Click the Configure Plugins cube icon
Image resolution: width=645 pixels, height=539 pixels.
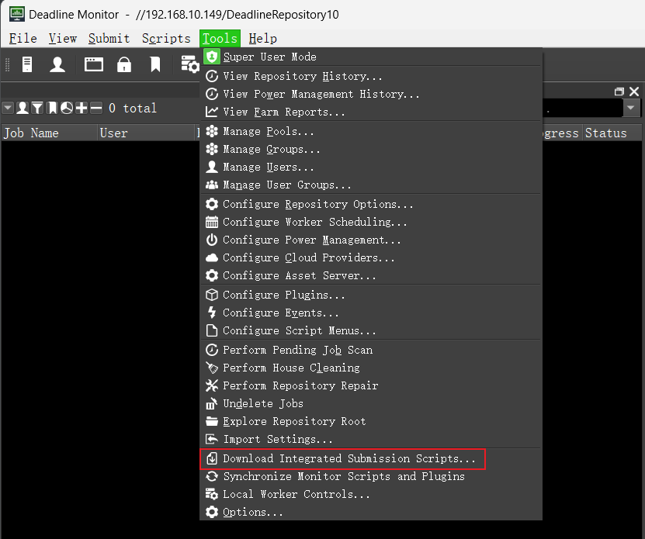pyautogui.click(x=211, y=295)
